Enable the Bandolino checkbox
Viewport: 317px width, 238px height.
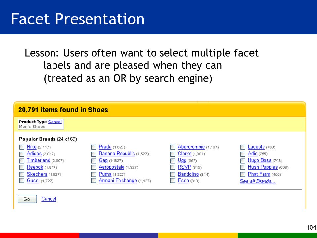point(173,174)
